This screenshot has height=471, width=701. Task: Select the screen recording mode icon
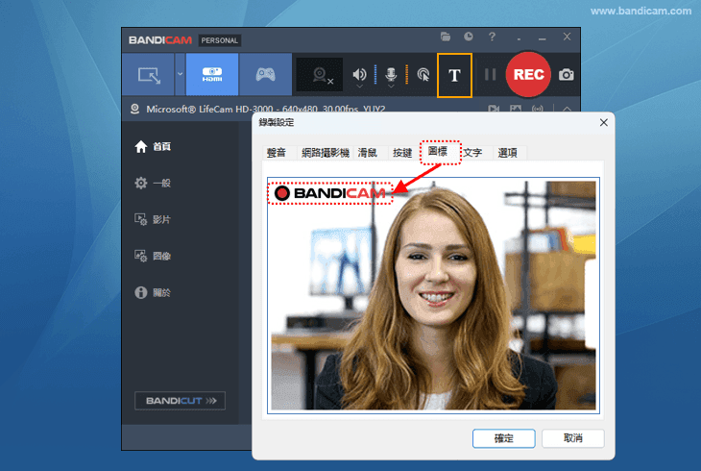(x=149, y=75)
